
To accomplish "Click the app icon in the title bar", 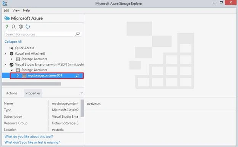I will (5, 3).
